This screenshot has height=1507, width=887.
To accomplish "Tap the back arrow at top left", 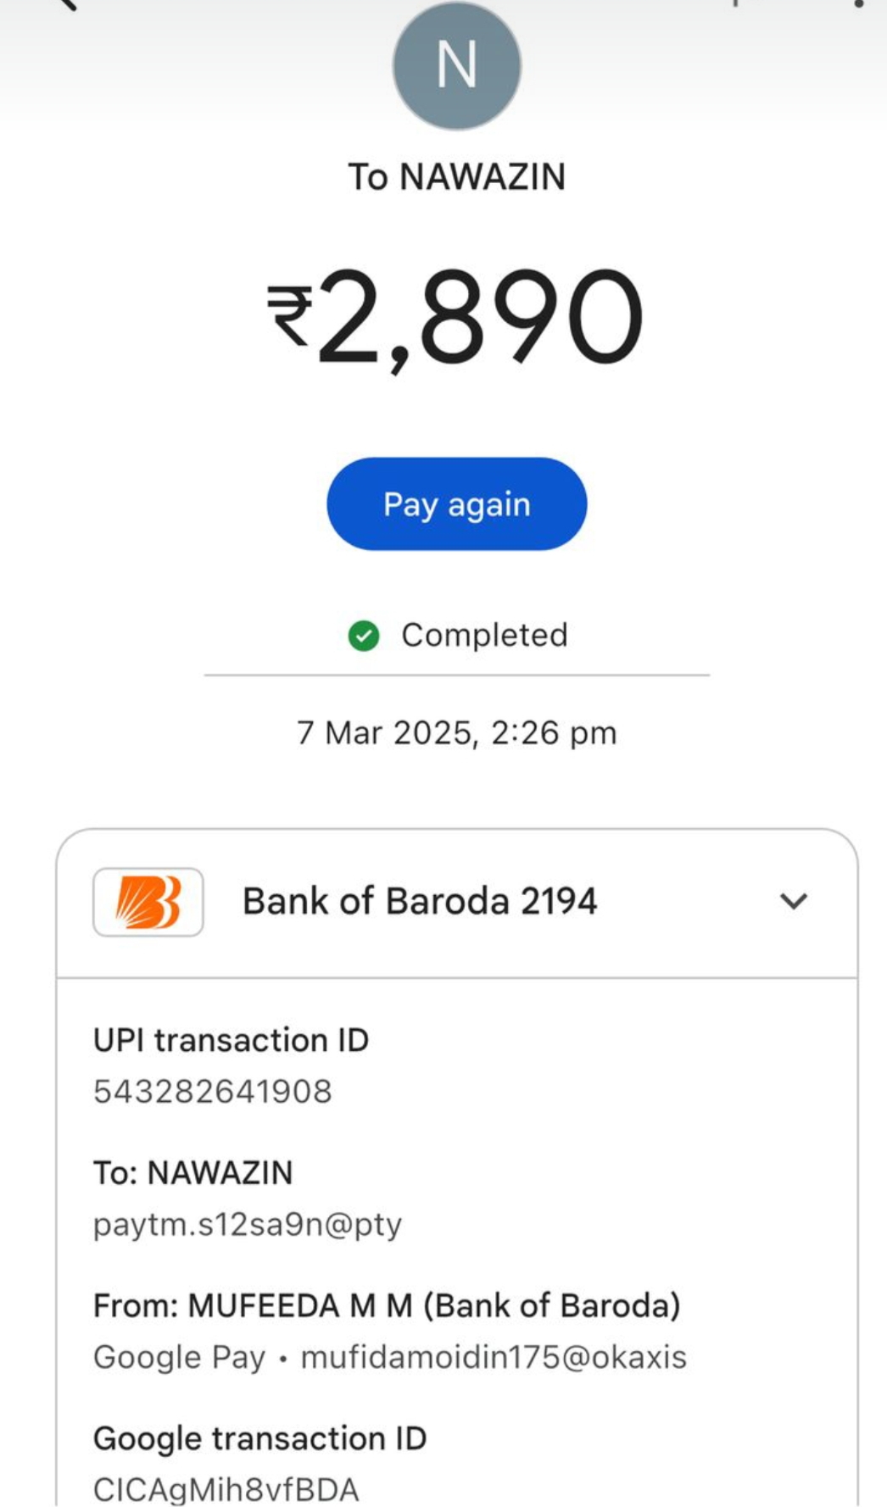I will click(66, 4).
